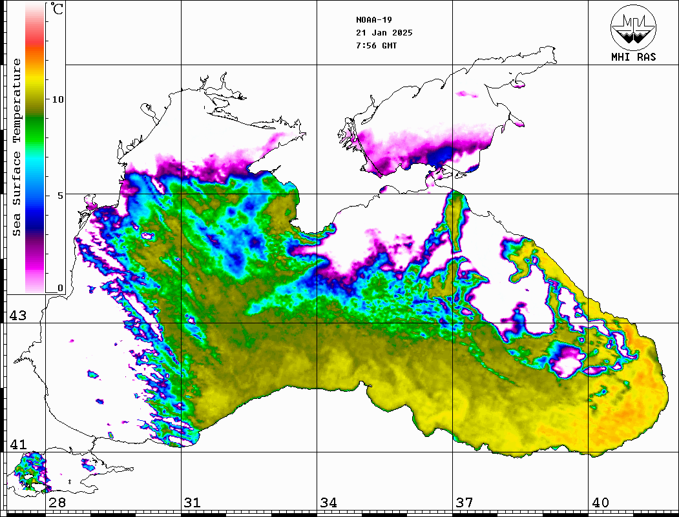679x517 pixels.
Task: Click the longitude label '31'
Action: tap(193, 502)
